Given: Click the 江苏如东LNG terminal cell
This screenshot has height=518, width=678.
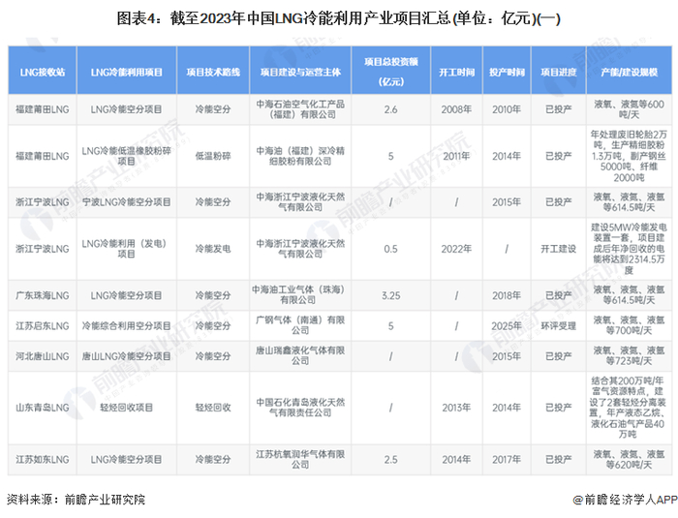Looking at the screenshot, I should 43,460.
